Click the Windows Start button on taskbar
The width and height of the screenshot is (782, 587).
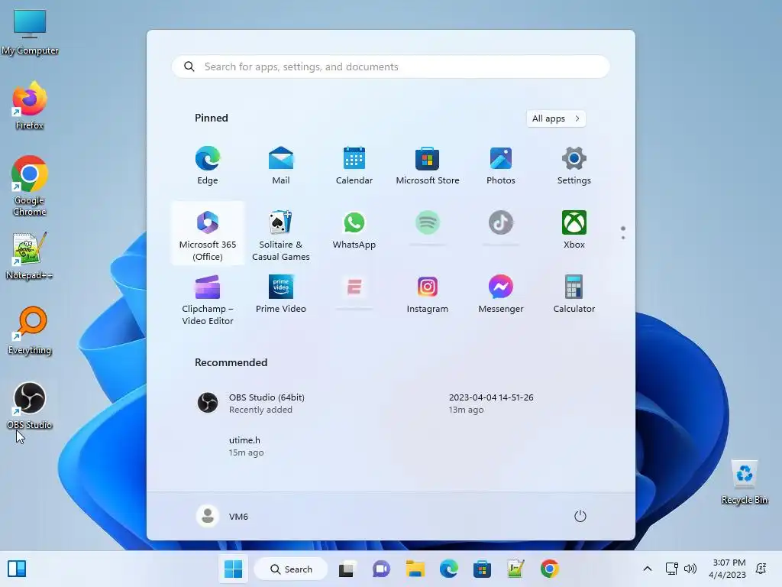tap(233, 569)
